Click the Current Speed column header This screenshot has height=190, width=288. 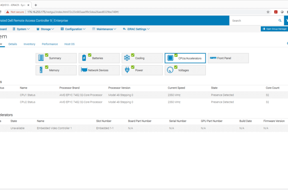(176, 88)
